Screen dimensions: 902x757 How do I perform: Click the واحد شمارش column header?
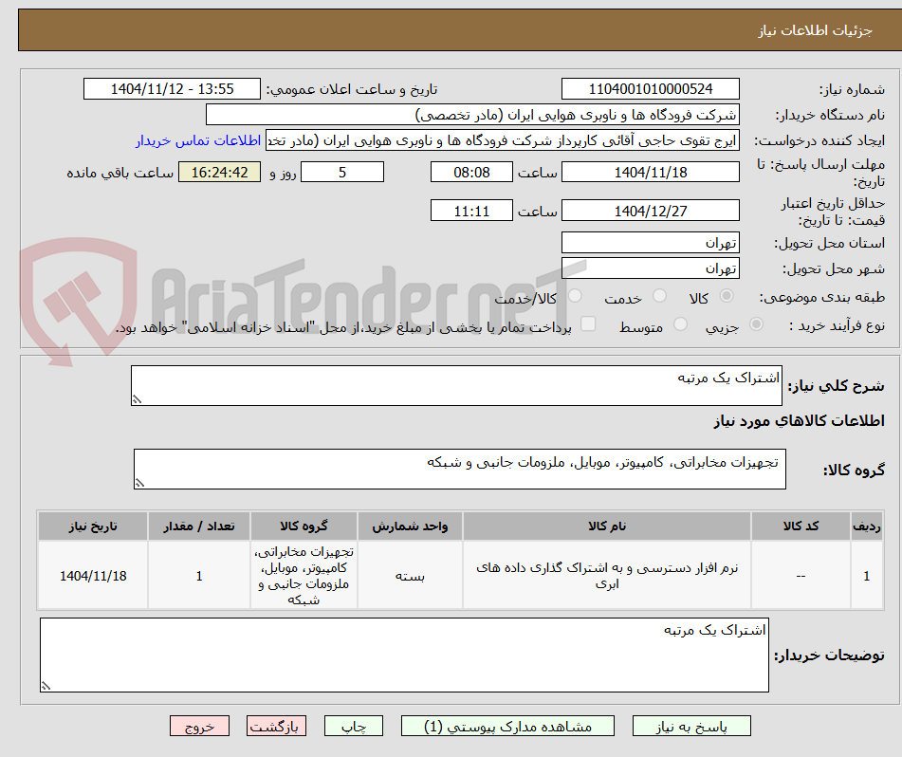pos(410,526)
